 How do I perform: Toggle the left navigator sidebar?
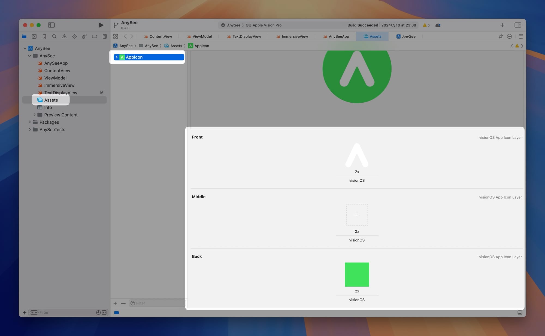coord(51,25)
